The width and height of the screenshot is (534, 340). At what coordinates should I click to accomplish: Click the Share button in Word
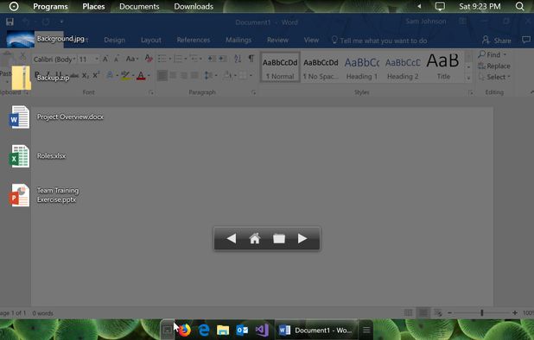(497, 41)
